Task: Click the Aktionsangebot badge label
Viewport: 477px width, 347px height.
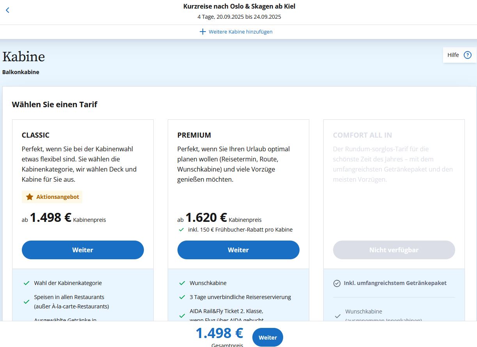Action: 58,197
